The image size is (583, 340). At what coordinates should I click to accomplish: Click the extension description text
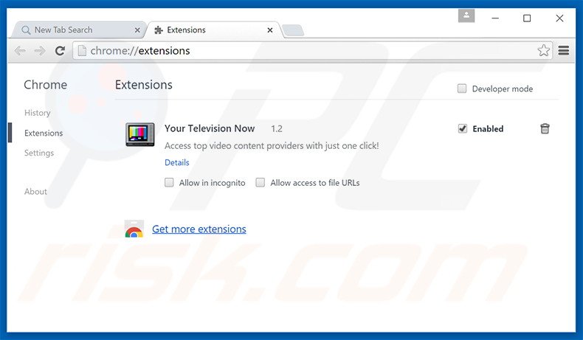coord(272,145)
